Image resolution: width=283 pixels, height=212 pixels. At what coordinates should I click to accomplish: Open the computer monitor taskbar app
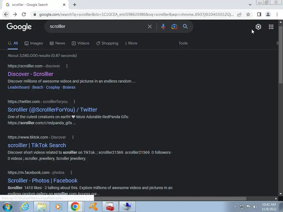[127, 206]
